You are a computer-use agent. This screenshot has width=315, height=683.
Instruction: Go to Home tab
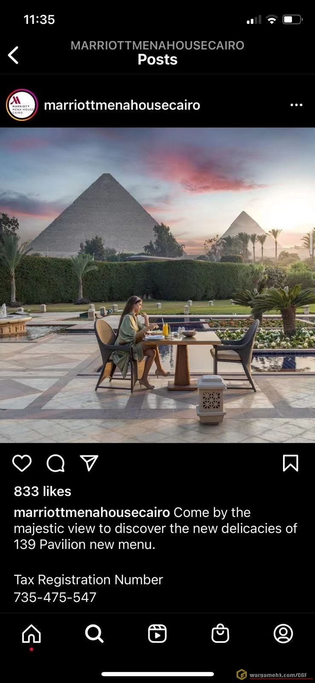[x=32, y=634]
